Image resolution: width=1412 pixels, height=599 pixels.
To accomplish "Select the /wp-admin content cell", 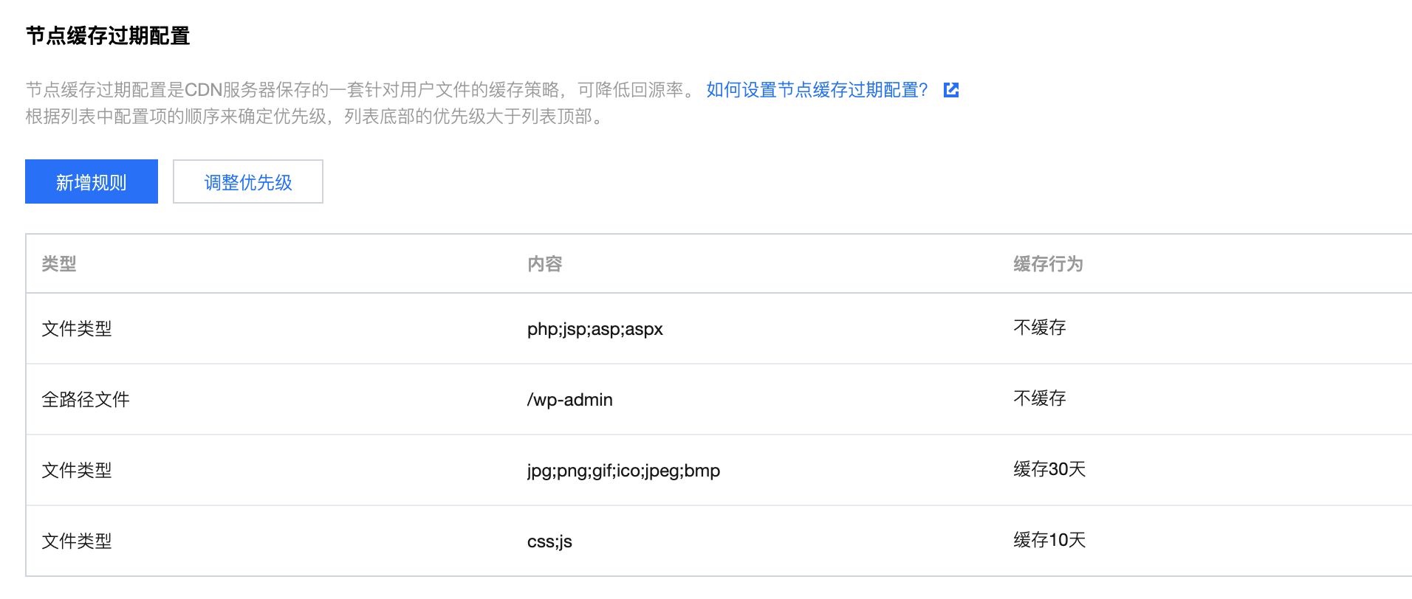I will pyautogui.click(x=569, y=400).
